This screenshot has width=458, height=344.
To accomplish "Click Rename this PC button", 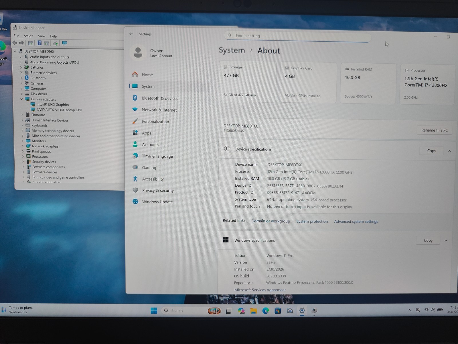I will tap(435, 130).
